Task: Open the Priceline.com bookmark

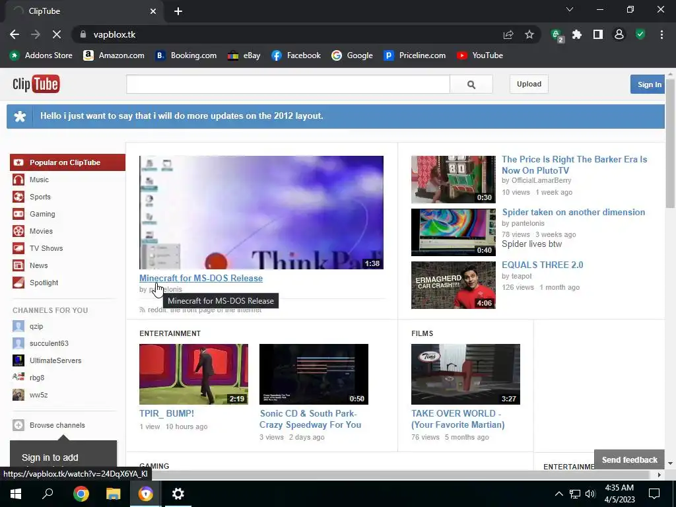Action: 415,55
